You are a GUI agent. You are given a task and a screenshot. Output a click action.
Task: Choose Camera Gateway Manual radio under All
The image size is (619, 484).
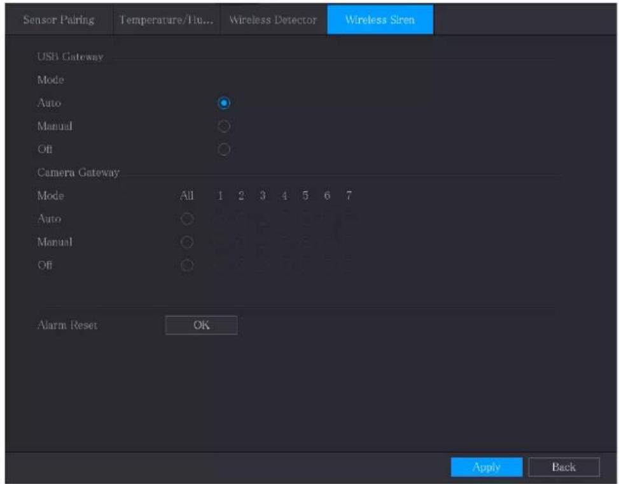pyautogui.click(x=187, y=242)
